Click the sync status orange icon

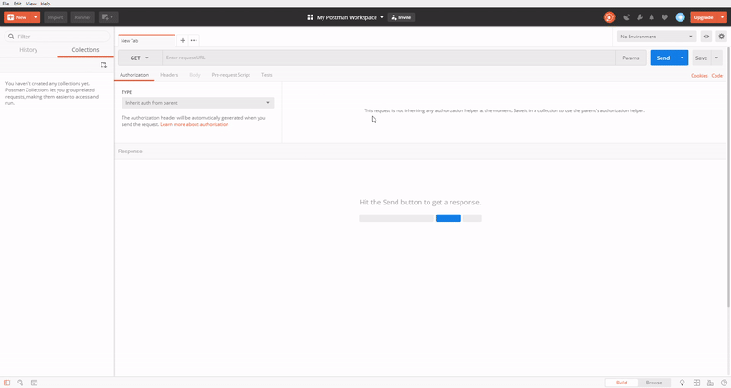[x=609, y=17]
